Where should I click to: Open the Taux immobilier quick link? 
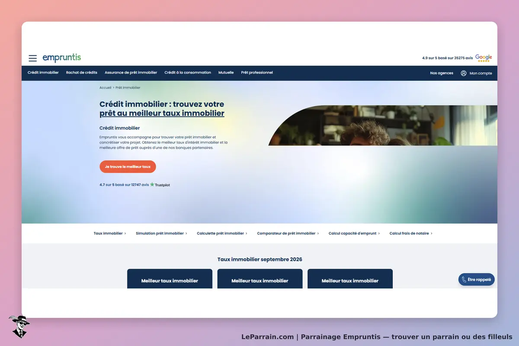(110, 233)
